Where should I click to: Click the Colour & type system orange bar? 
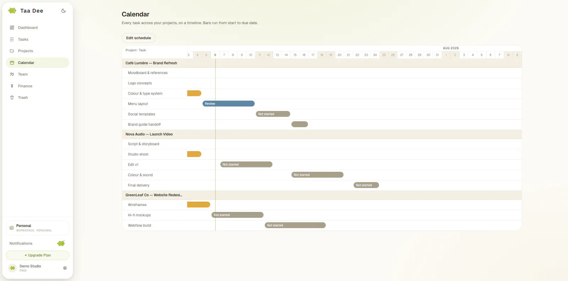[x=194, y=93]
